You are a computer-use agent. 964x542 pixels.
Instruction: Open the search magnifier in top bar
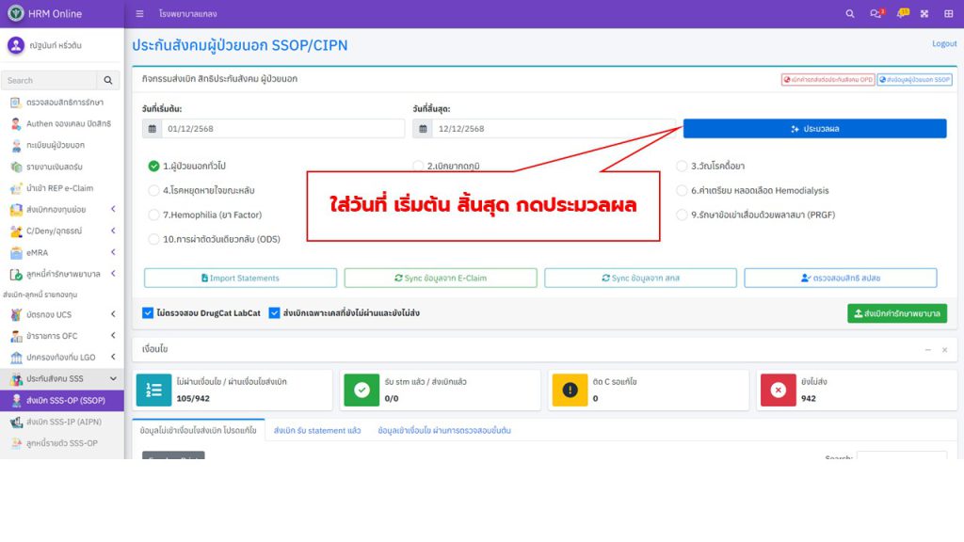tap(850, 14)
